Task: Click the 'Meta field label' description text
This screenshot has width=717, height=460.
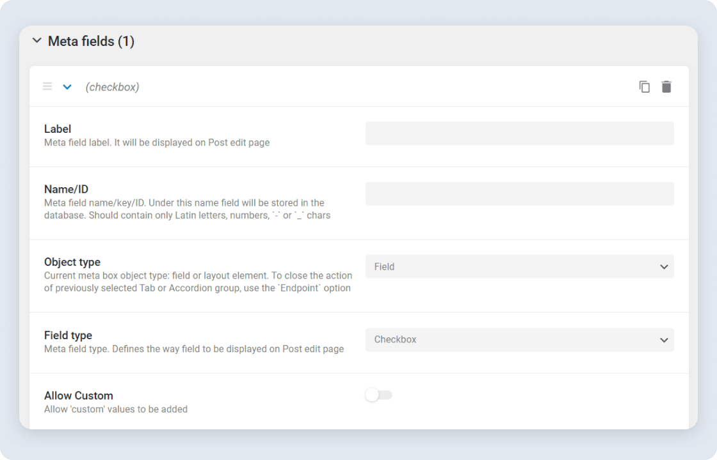Action: pyautogui.click(x=157, y=143)
